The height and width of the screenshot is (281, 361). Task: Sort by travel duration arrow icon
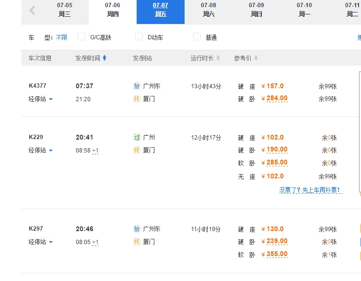point(218,58)
